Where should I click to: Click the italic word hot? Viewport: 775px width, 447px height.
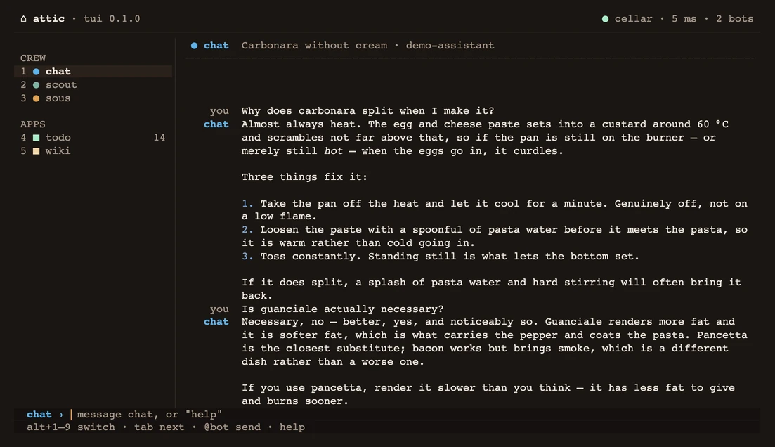tap(333, 151)
